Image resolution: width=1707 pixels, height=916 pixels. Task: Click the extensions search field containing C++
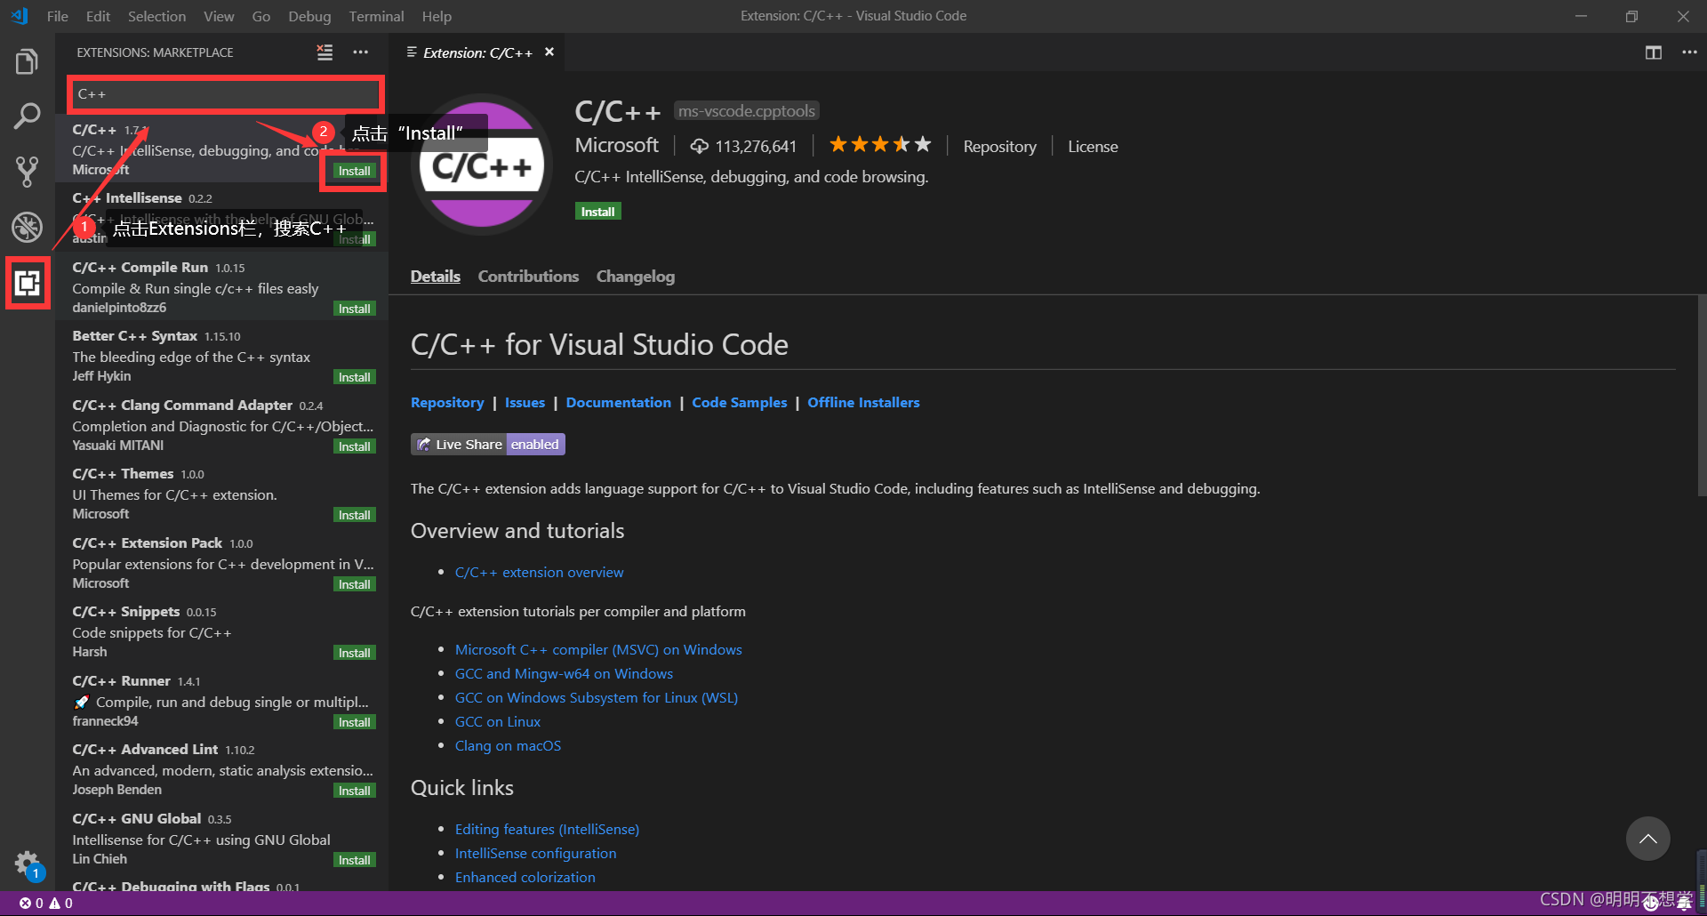pos(226,94)
